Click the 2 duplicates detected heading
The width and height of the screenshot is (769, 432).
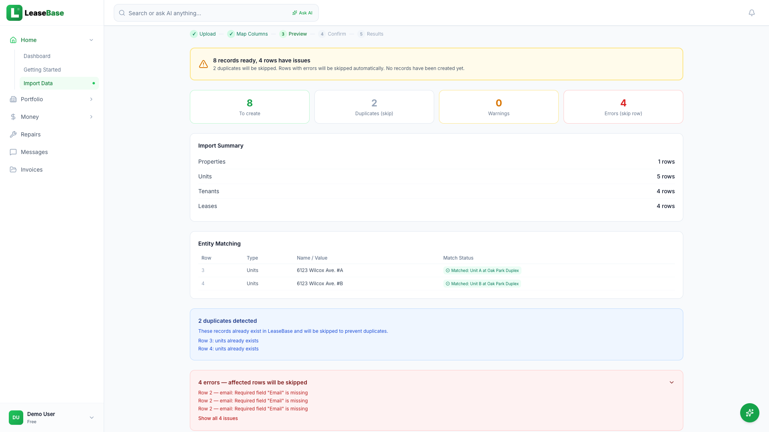227,321
